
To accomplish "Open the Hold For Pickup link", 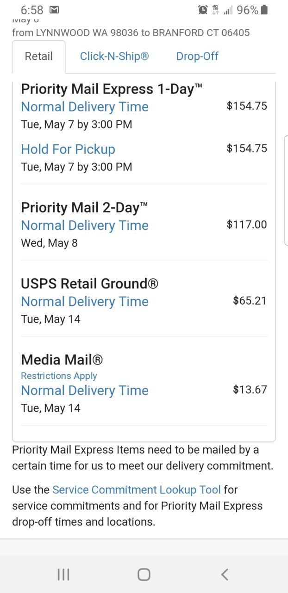I will click(x=68, y=149).
